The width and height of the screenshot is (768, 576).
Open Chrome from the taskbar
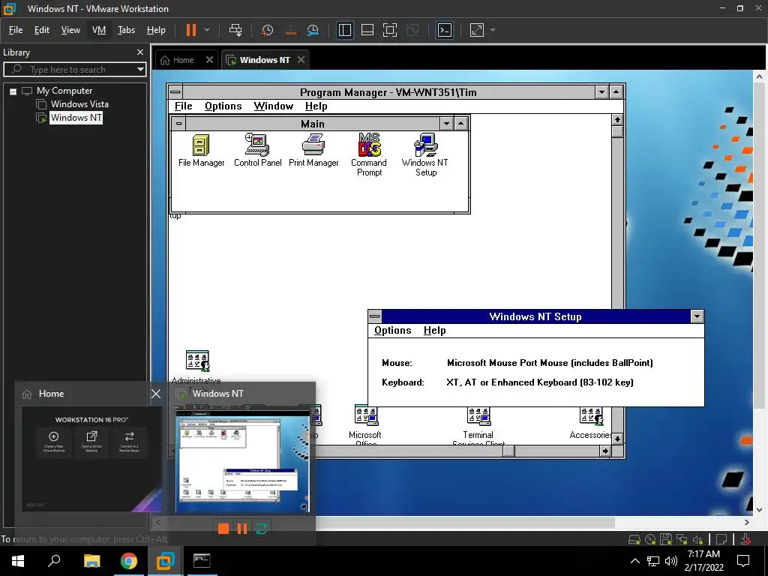click(129, 561)
